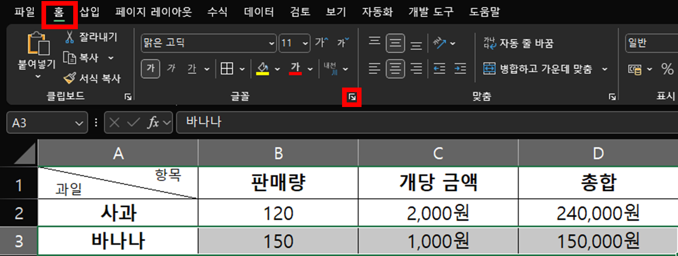This screenshot has height=256, width=678.
Task: Select row 2 header
Action: coord(19,213)
